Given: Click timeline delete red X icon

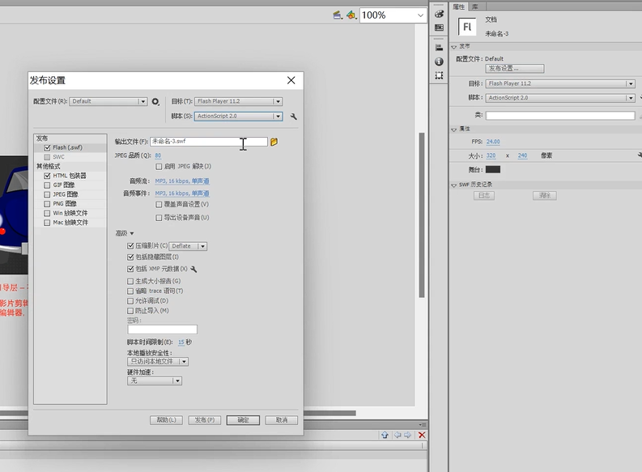Looking at the screenshot, I should click(422, 435).
